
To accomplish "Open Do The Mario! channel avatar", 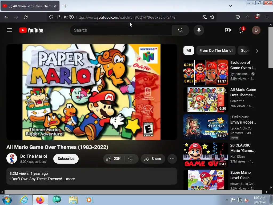I will [12, 158].
